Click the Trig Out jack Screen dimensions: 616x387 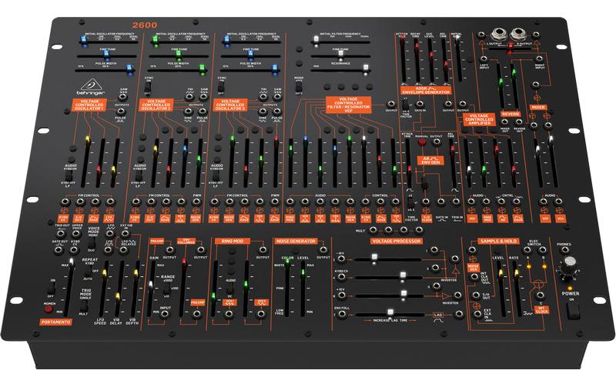(x=61, y=233)
